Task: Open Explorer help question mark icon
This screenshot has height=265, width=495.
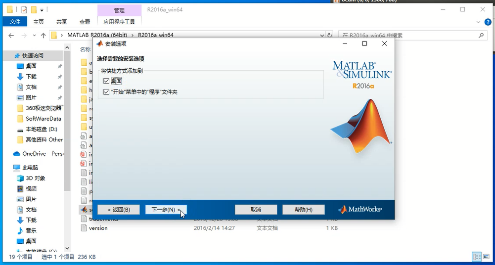Action: (x=488, y=22)
